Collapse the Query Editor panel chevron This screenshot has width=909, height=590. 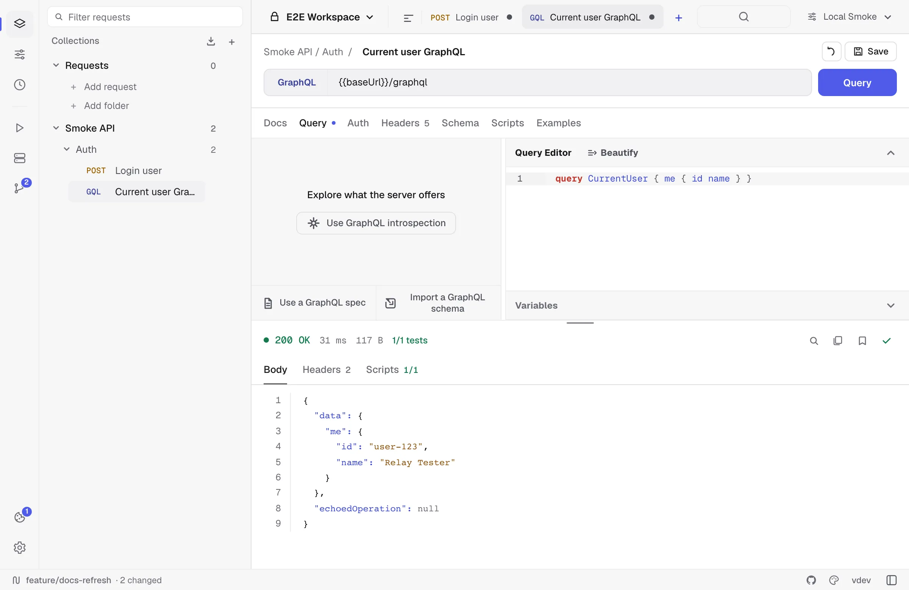pos(890,153)
